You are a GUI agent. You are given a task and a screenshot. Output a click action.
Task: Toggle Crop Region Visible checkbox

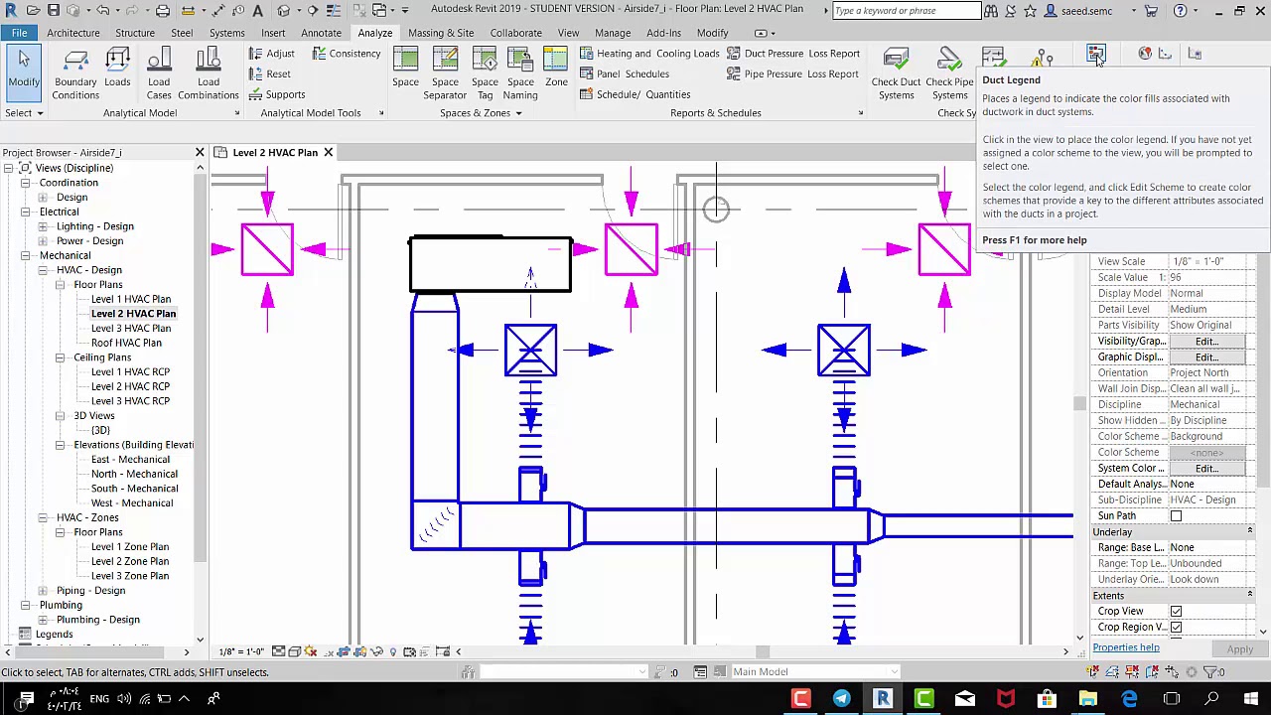[x=1176, y=628]
